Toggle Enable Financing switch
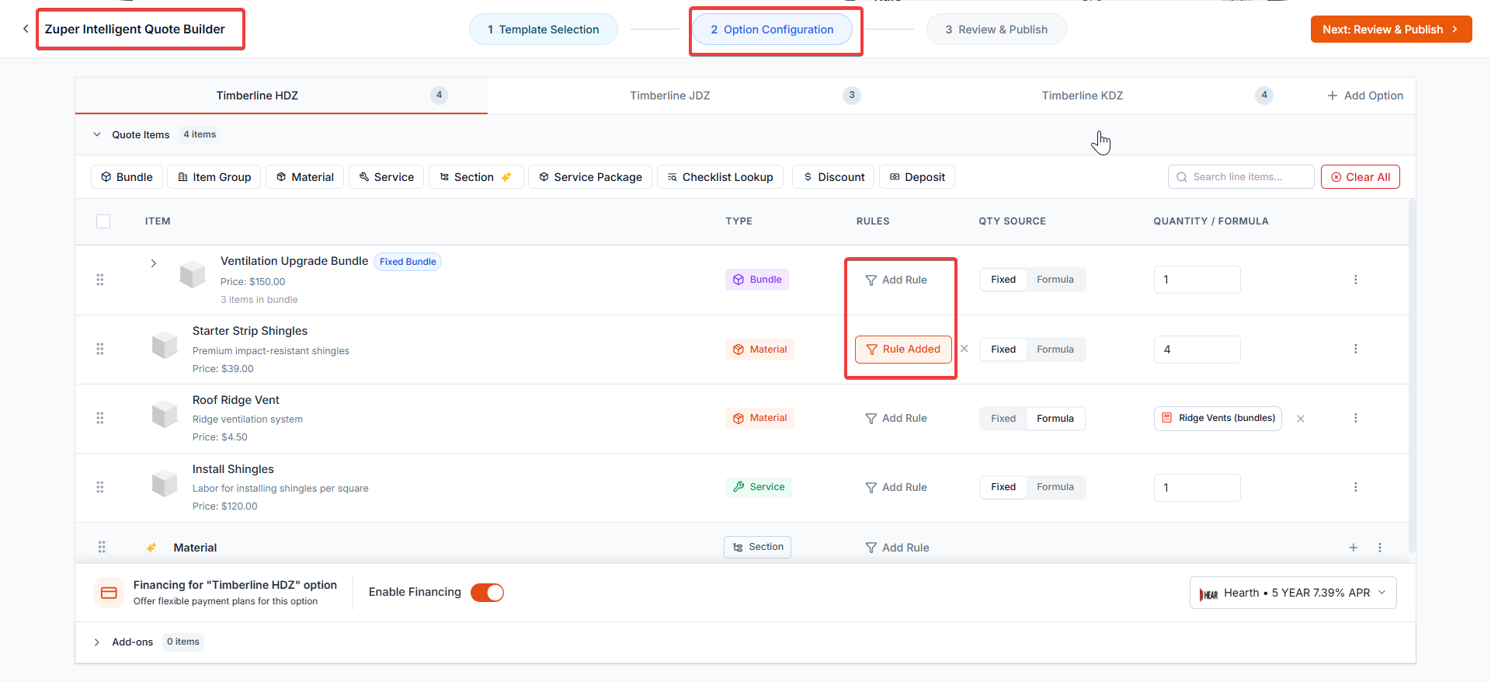 tap(488, 593)
